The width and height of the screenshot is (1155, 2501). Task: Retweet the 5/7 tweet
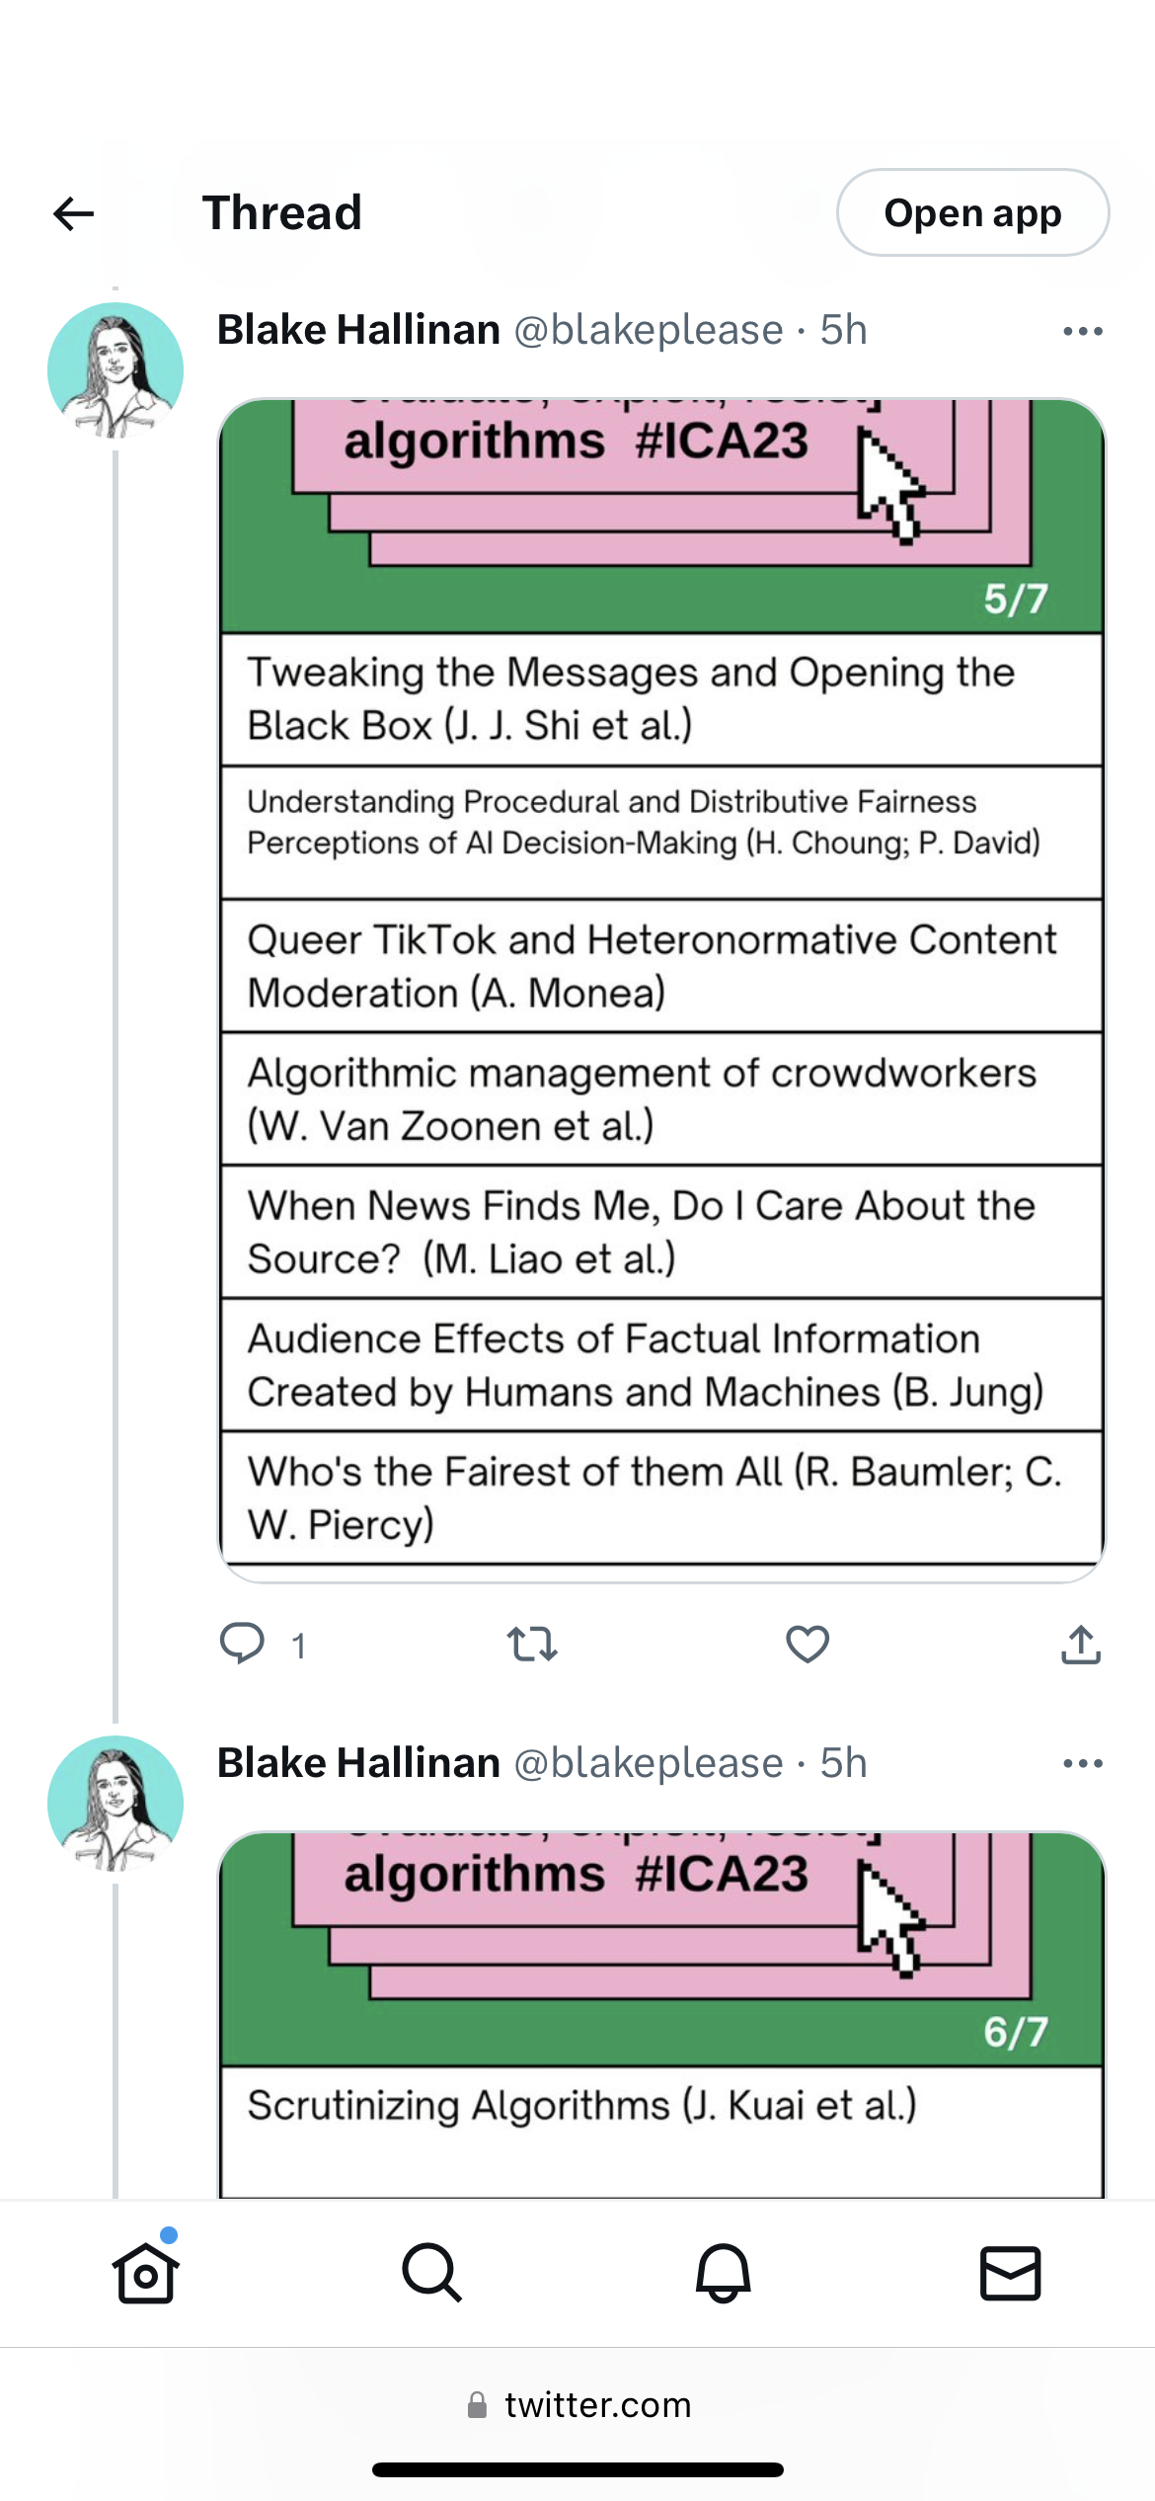(x=532, y=1645)
